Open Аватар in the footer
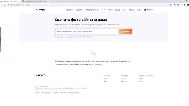This screenshot has height=106, width=189. click(x=123, y=81)
